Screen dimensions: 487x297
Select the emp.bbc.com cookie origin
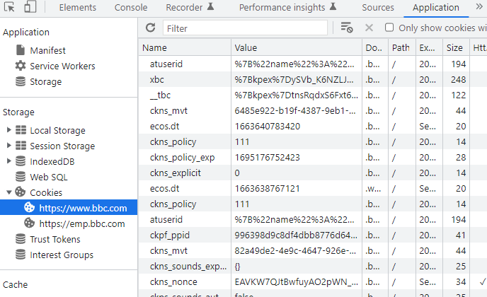coord(81,223)
